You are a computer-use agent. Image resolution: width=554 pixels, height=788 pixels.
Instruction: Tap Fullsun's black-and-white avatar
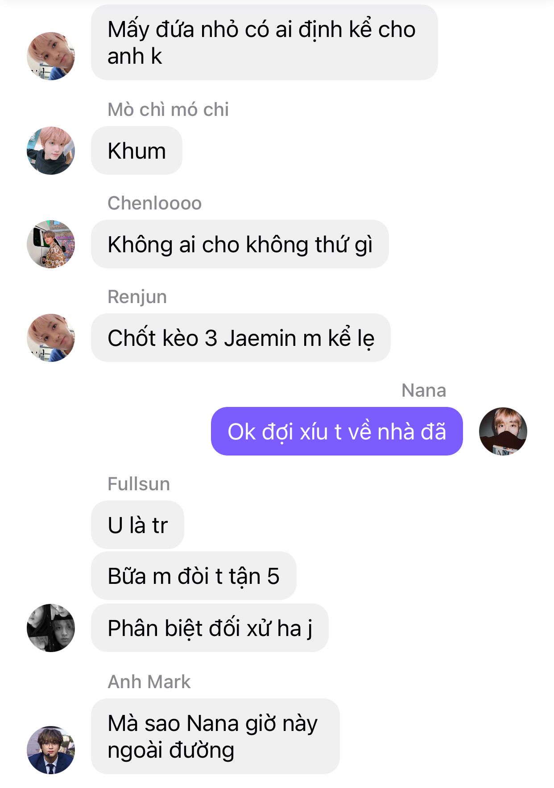point(51,628)
